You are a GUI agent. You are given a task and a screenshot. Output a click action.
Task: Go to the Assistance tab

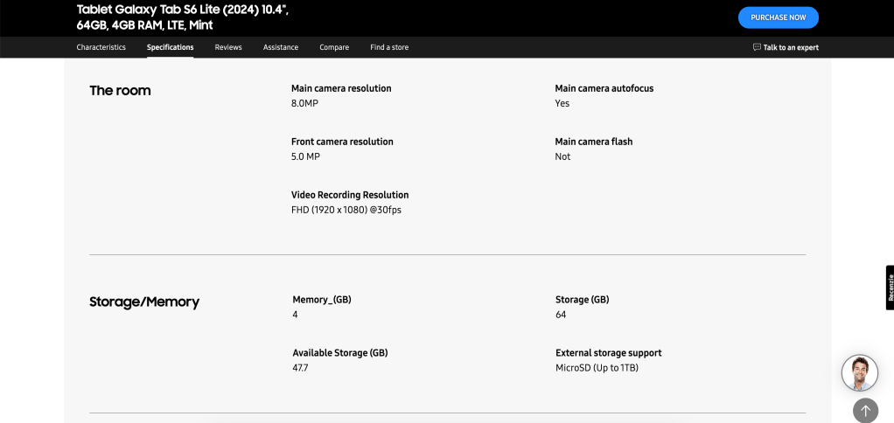pos(281,47)
